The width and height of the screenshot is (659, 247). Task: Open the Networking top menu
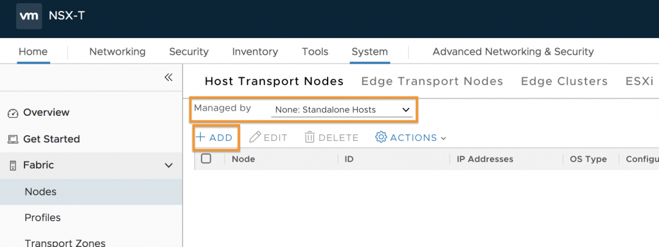[x=117, y=51]
